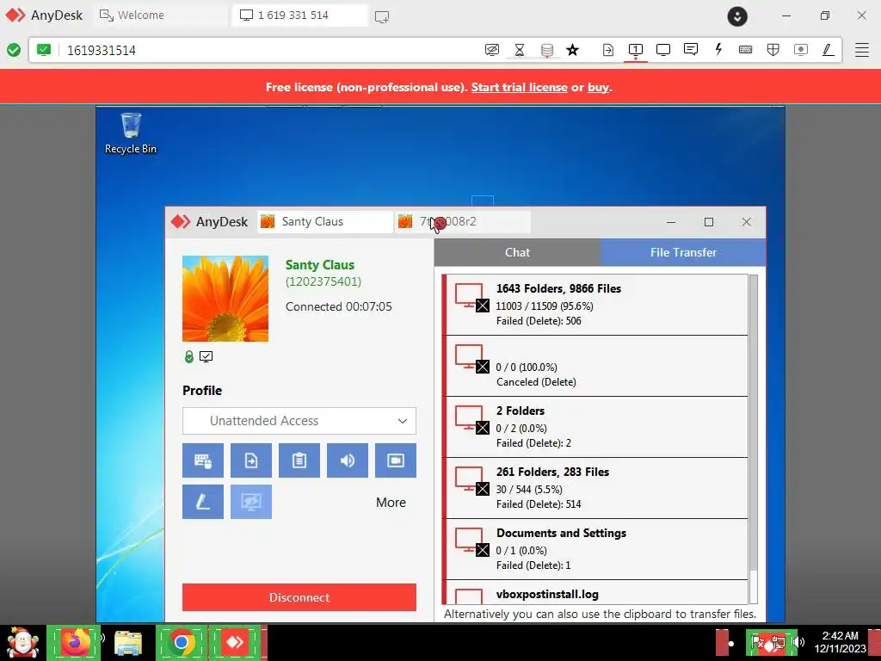
Task: Open file transfer icon in top toolbar
Action: (x=608, y=50)
